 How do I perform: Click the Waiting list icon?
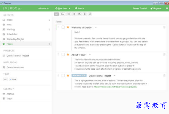click(4, 29)
